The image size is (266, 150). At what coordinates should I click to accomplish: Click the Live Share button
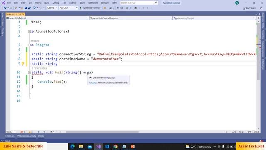249,8
